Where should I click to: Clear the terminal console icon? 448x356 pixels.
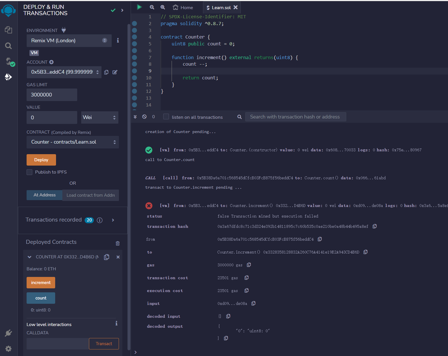[144, 117]
